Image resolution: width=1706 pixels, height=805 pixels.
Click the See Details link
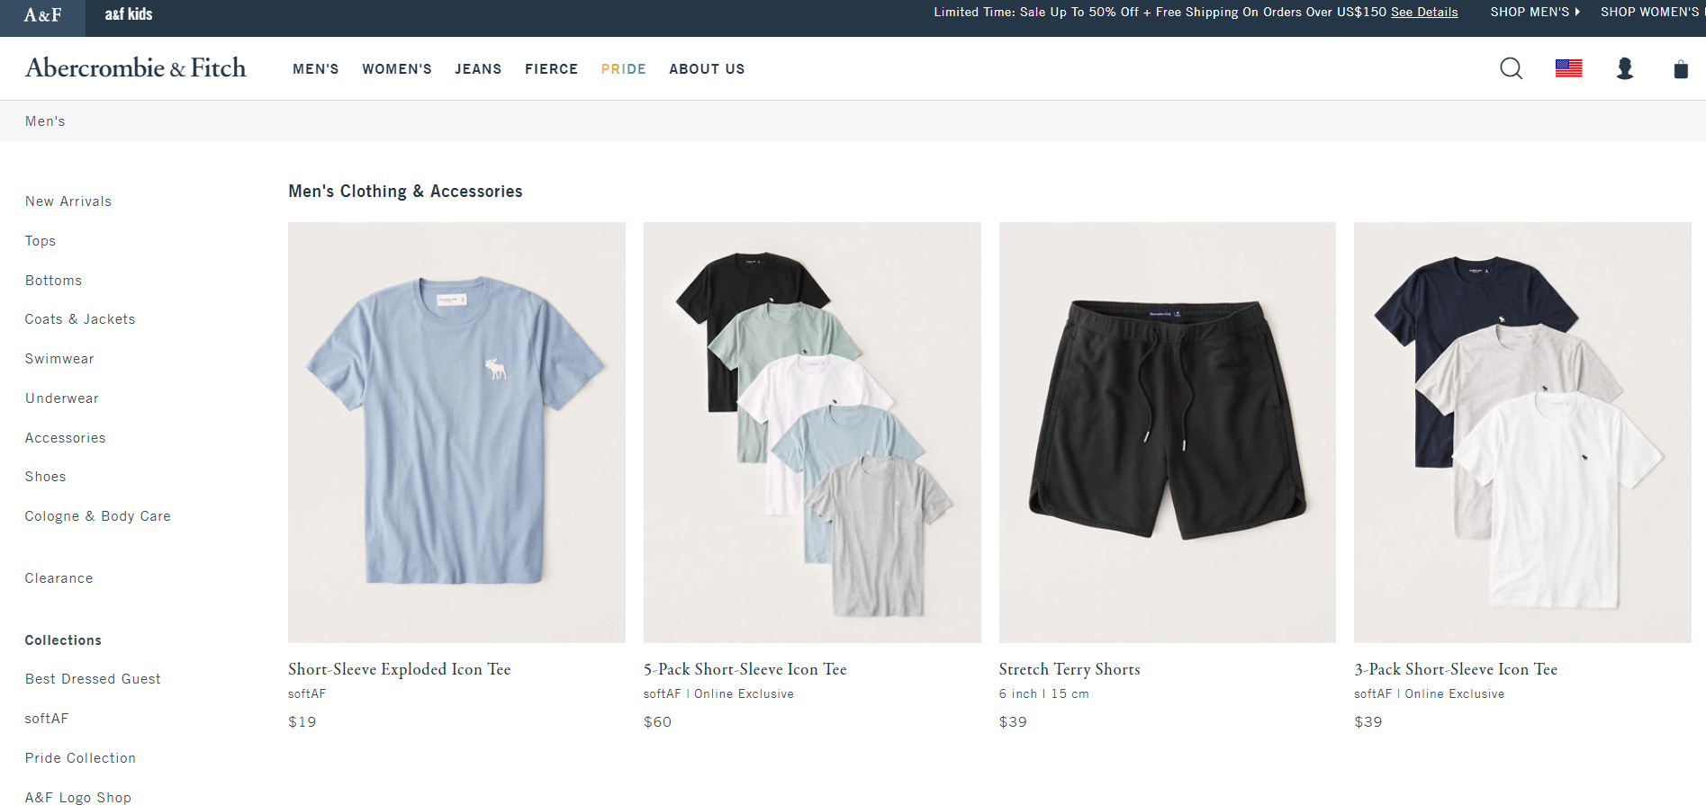(x=1423, y=12)
